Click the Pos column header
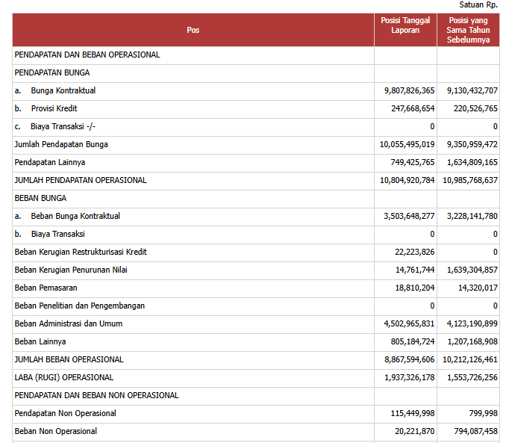 [x=193, y=30]
